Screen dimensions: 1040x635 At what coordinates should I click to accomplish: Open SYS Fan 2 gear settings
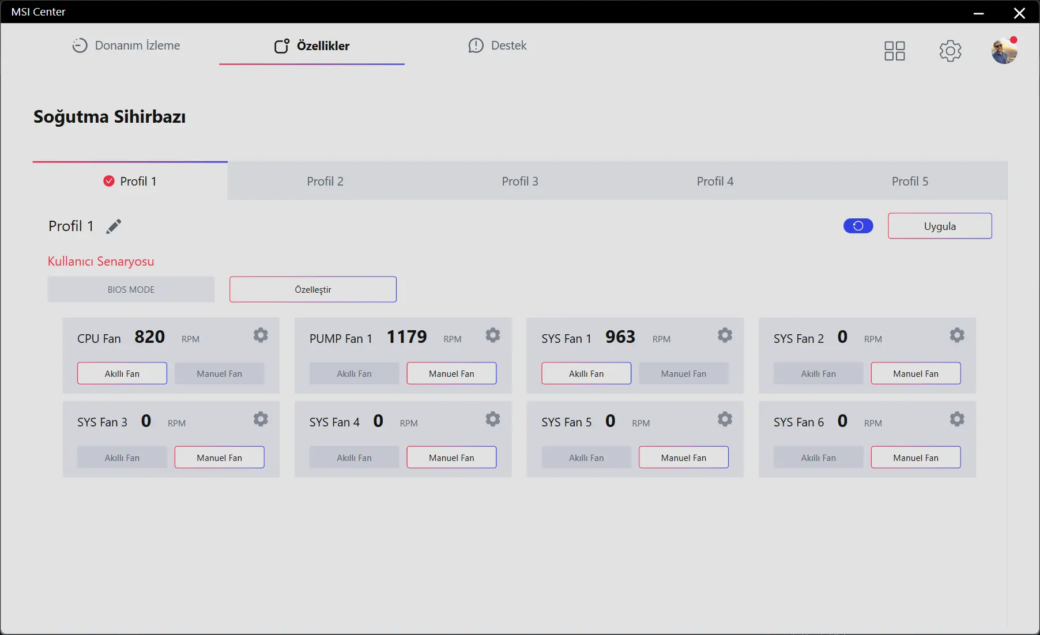[957, 335]
